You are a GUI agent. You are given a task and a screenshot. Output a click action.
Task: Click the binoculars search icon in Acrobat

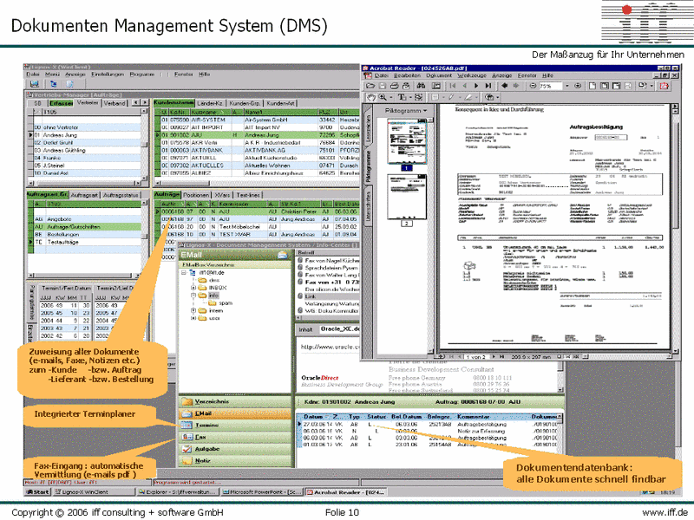(421, 86)
